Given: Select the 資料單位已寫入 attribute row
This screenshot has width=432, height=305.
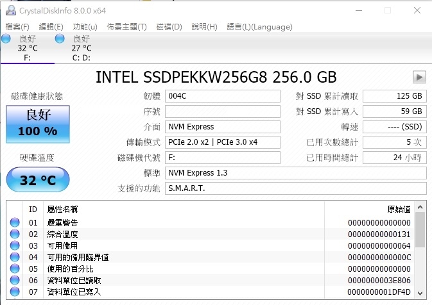Looking at the screenshot, I should [211, 292].
